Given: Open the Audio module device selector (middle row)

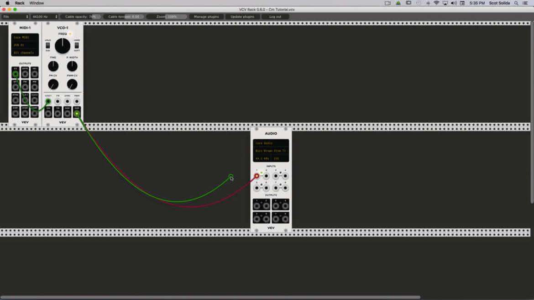Looking at the screenshot, I should tap(271, 151).
